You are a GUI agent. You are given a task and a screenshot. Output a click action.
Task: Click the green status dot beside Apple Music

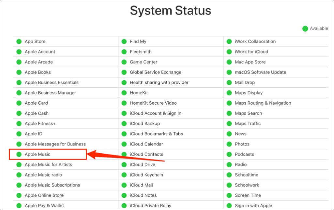[19, 154]
